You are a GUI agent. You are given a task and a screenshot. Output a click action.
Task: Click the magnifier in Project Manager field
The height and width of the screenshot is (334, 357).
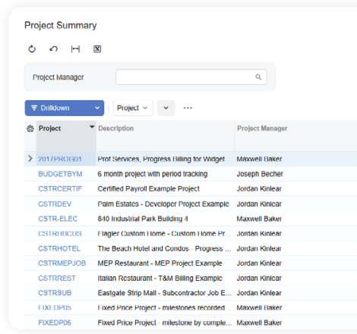click(258, 77)
